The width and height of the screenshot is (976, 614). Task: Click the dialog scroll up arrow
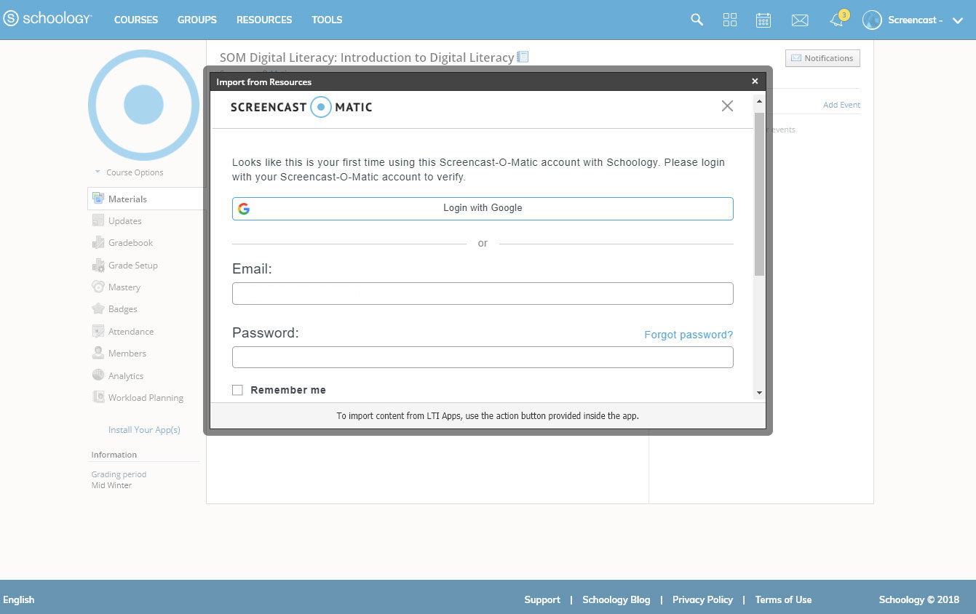[759, 100]
